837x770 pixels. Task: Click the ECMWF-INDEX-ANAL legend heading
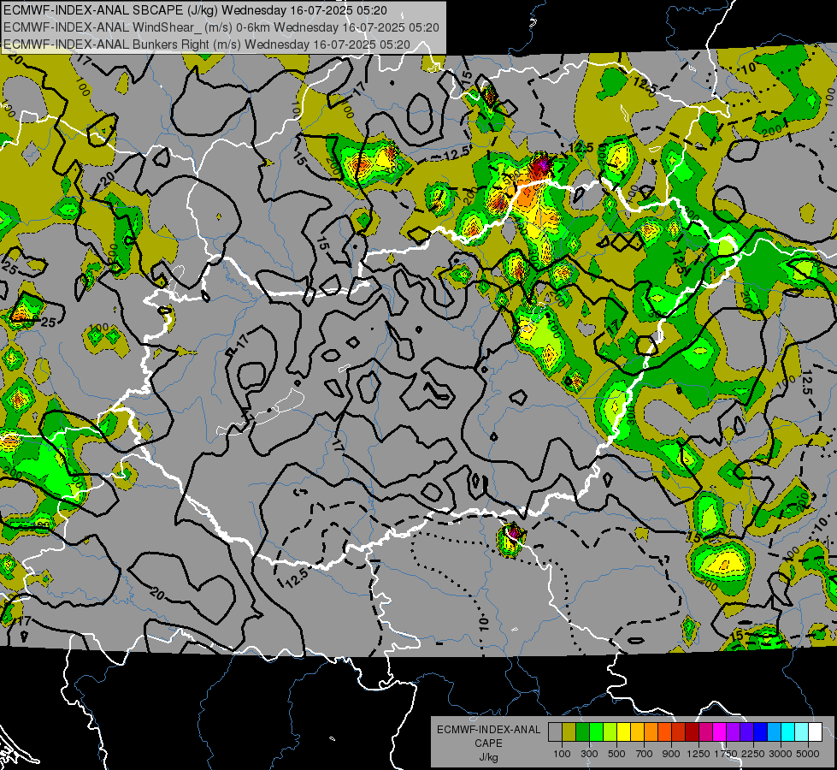click(x=488, y=730)
